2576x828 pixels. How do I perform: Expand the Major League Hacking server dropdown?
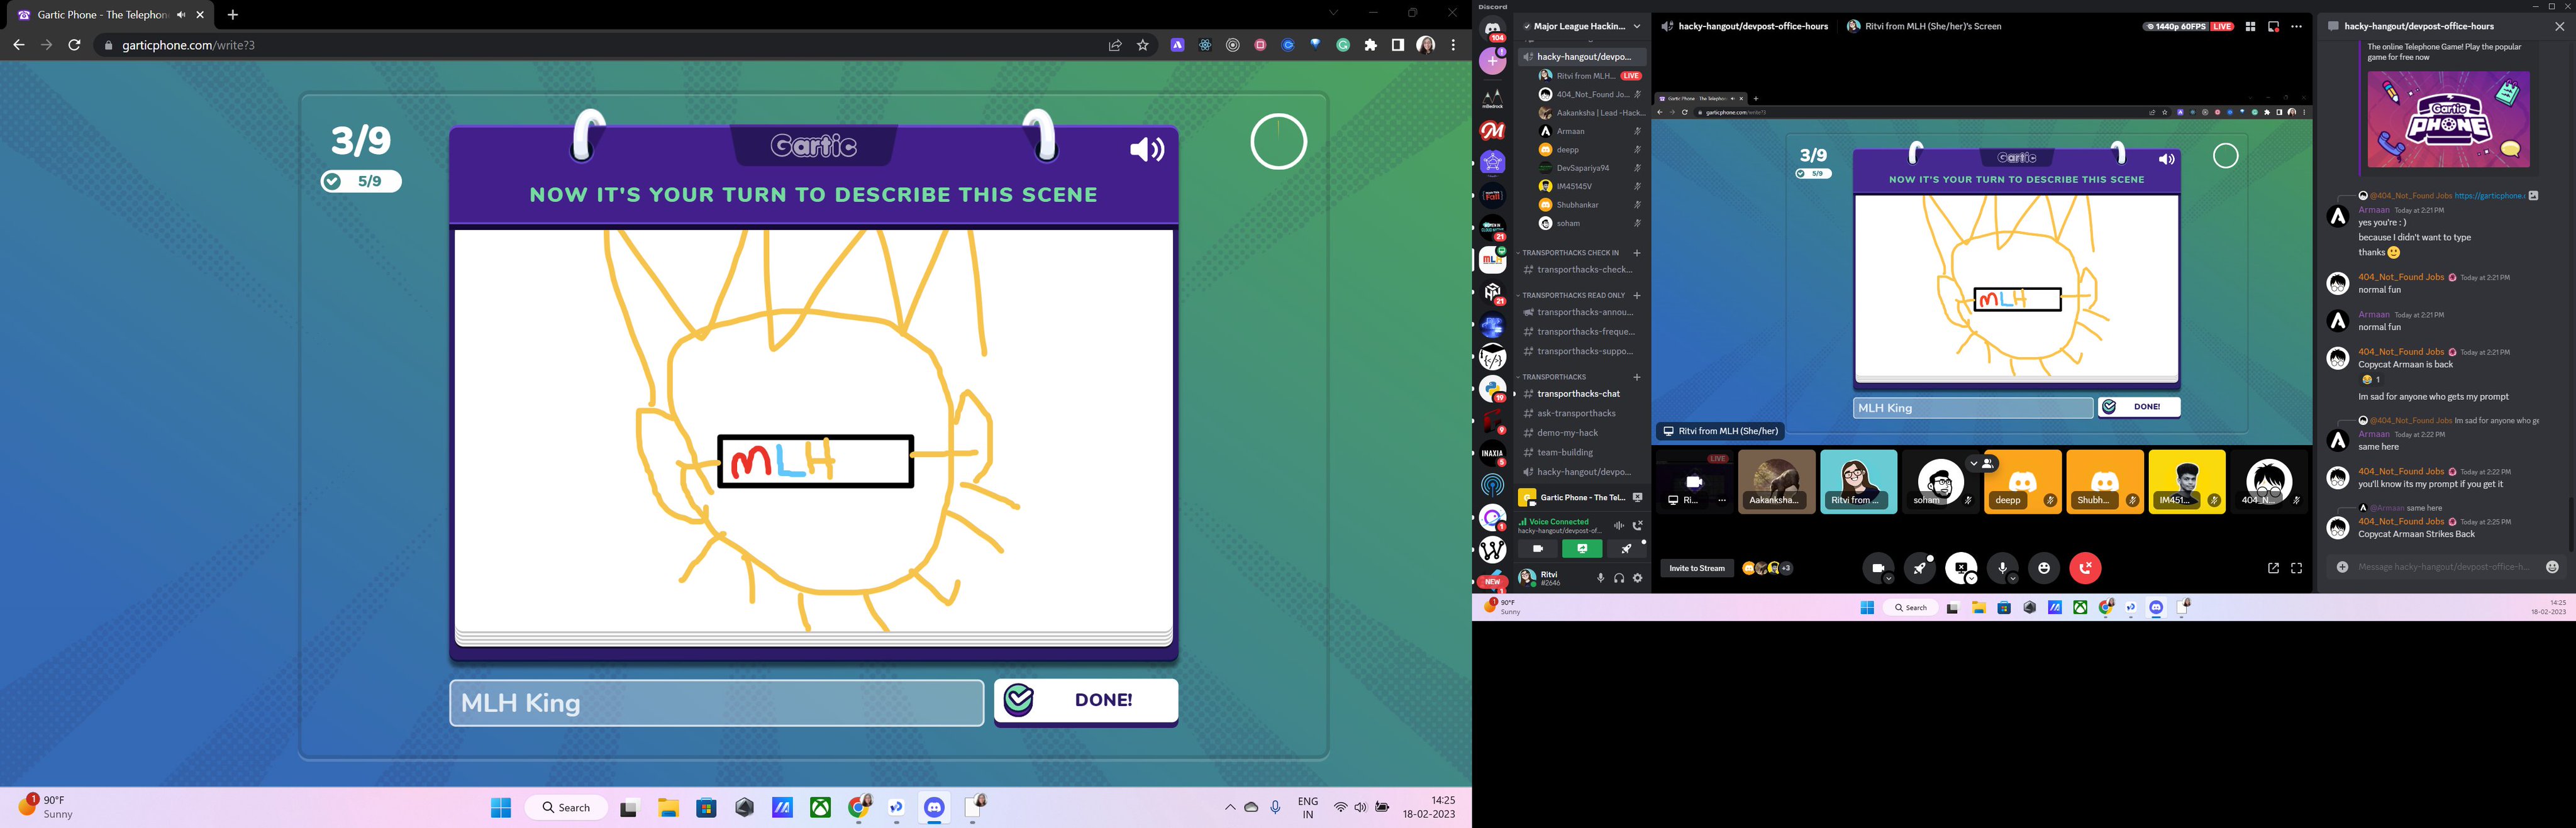1637,27
